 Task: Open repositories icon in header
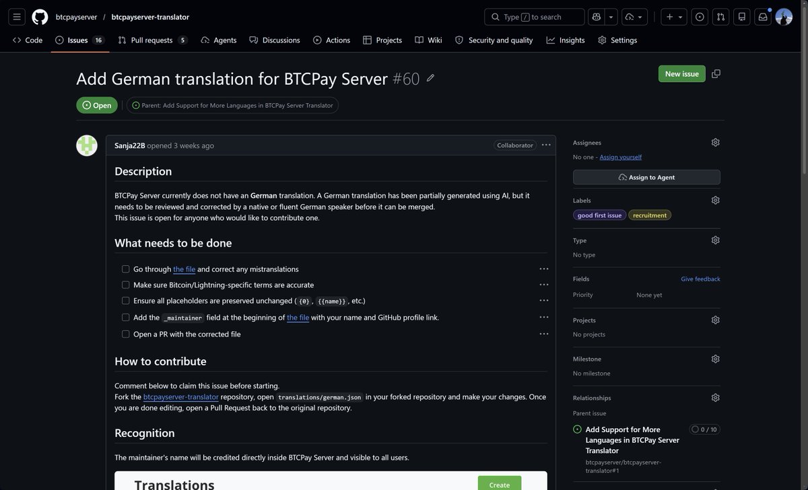pyautogui.click(x=742, y=17)
